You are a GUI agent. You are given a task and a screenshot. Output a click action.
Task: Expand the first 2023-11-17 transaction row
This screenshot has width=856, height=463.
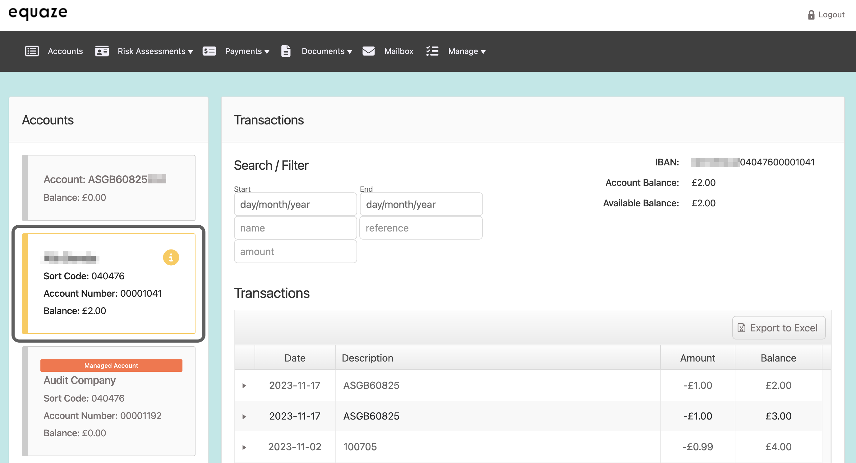click(244, 386)
